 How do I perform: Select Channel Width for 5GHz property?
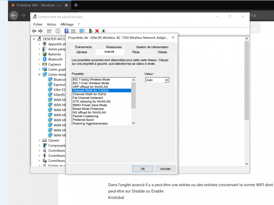coord(89,94)
